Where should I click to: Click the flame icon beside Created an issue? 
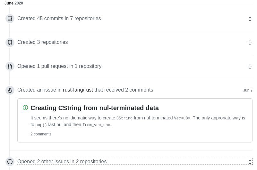pyautogui.click(x=10, y=90)
